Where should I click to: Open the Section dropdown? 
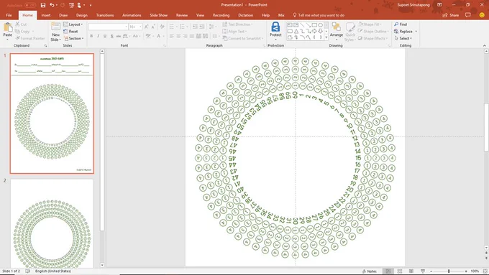pos(73,38)
